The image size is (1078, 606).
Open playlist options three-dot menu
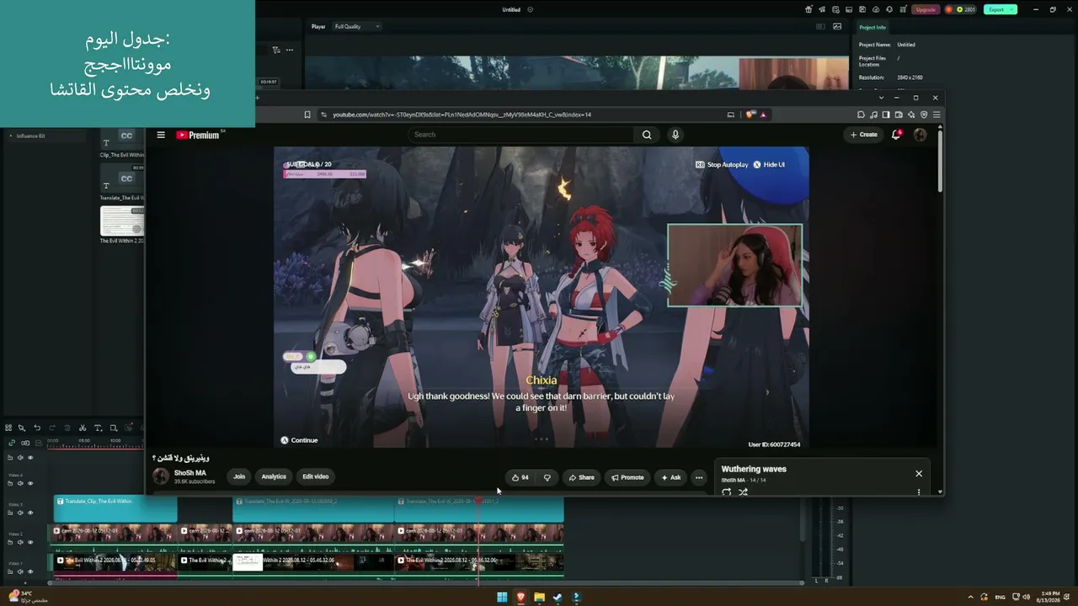click(919, 492)
